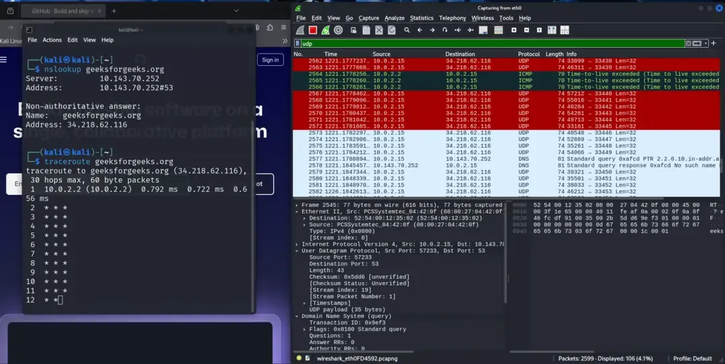This screenshot has width=725, height=364.
Task: Click the reload capture file icon
Action: (x=391, y=30)
